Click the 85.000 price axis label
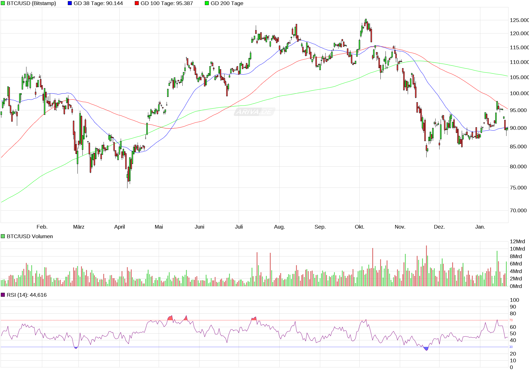This screenshot has width=529, height=373. click(518, 147)
